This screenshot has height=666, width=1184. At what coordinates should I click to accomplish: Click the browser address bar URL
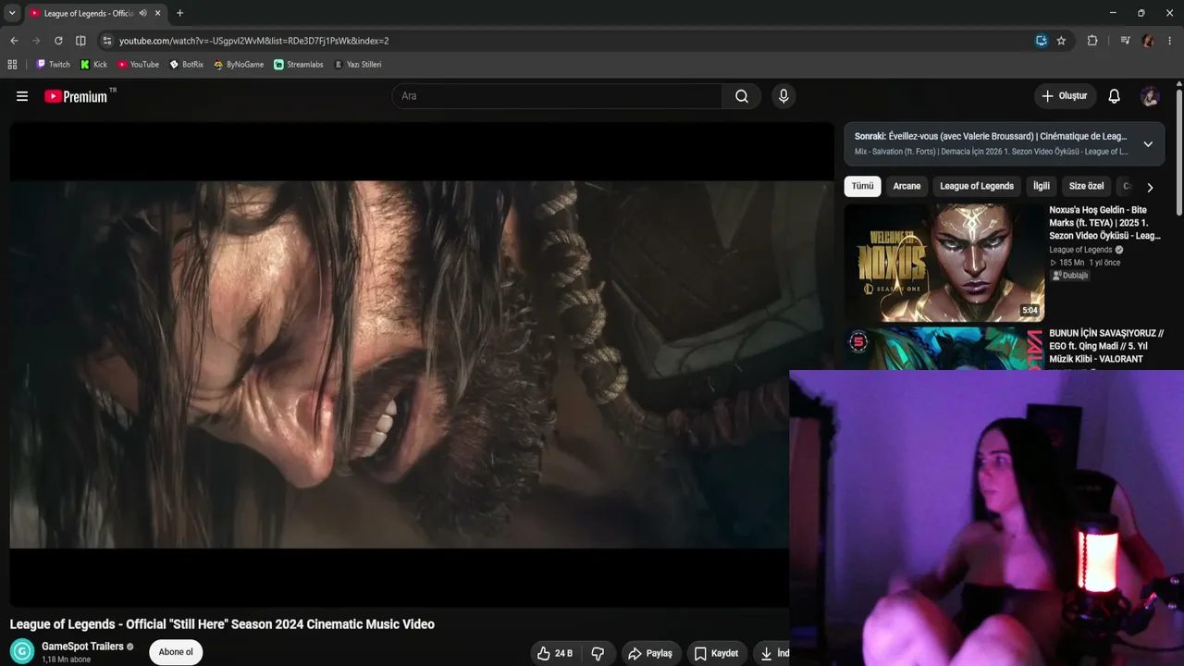pos(253,41)
